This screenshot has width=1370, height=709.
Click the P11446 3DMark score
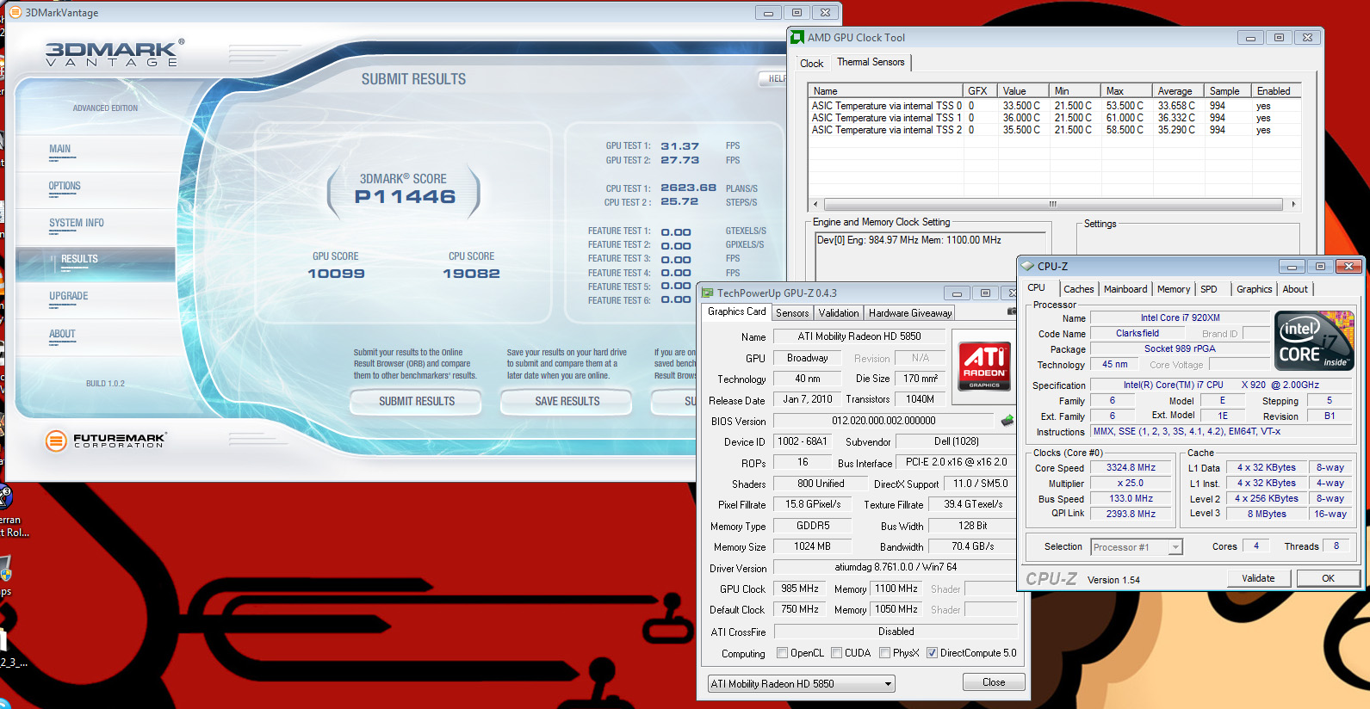[405, 196]
